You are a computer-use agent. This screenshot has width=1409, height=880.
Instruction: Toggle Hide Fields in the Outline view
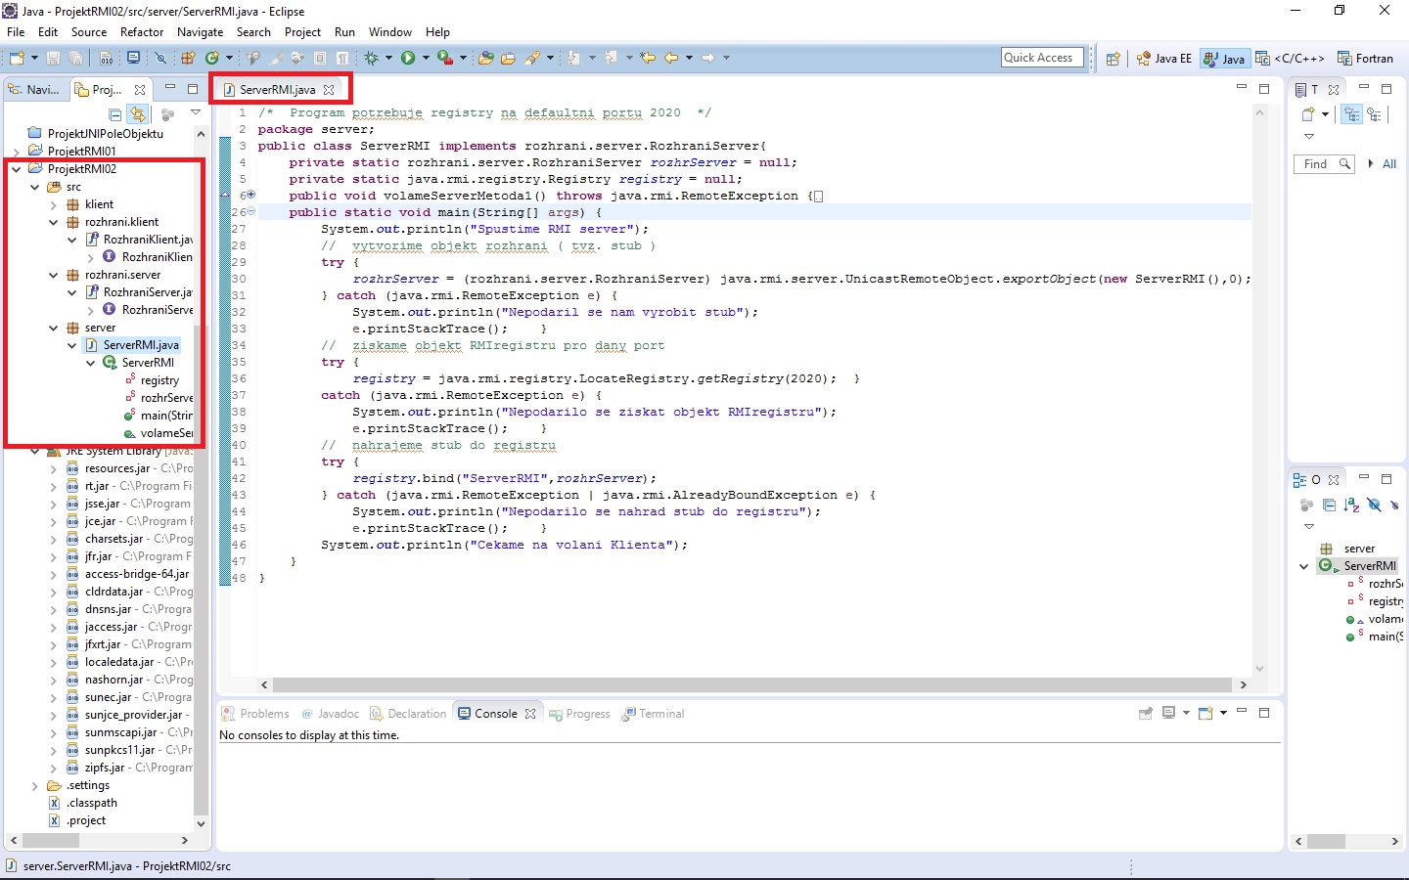pyautogui.click(x=1374, y=506)
